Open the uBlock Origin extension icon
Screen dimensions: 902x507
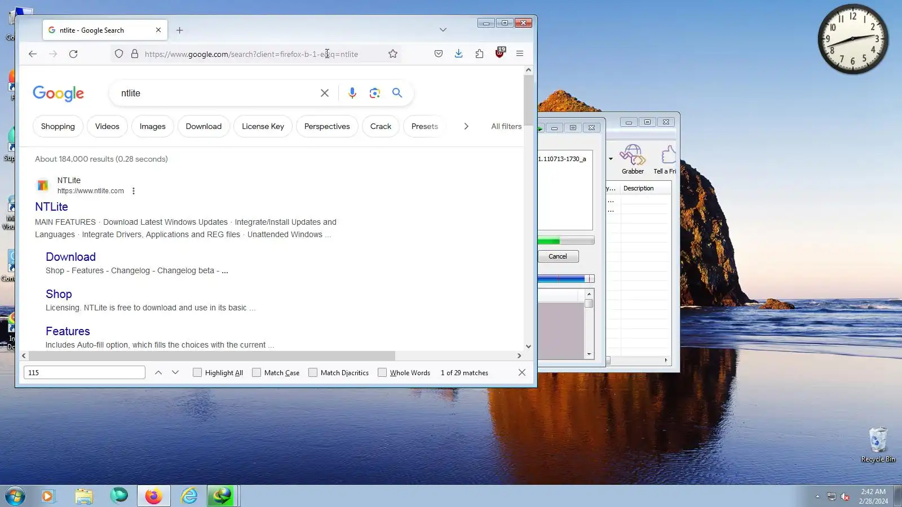(x=500, y=53)
